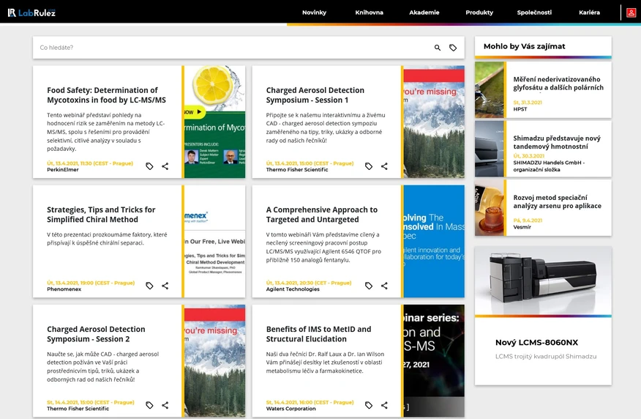Open 'Rozvoj metod speciační analýzy arsenu' article
This screenshot has width=641, height=419.
pos(557,201)
